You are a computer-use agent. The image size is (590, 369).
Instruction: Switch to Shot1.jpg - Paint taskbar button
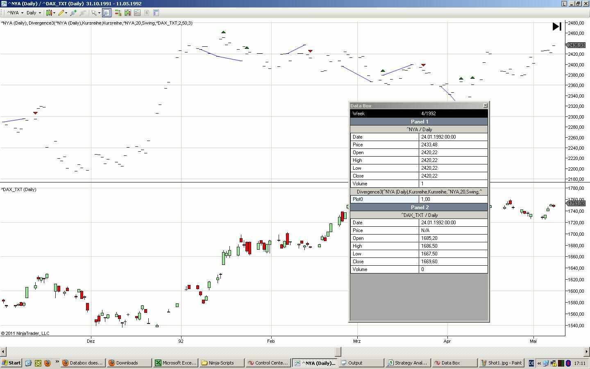coord(501,363)
